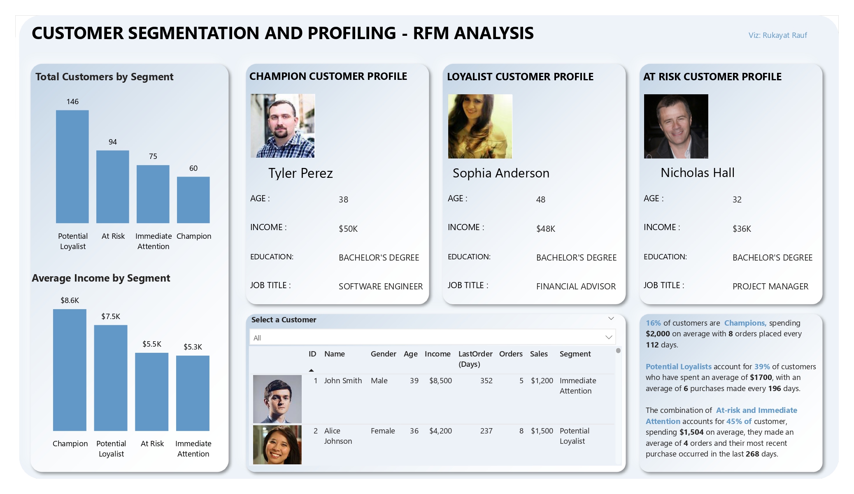The width and height of the screenshot is (854, 494).
Task: Select John Smith's photo thumbnail
Action: [x=277, y=399]
